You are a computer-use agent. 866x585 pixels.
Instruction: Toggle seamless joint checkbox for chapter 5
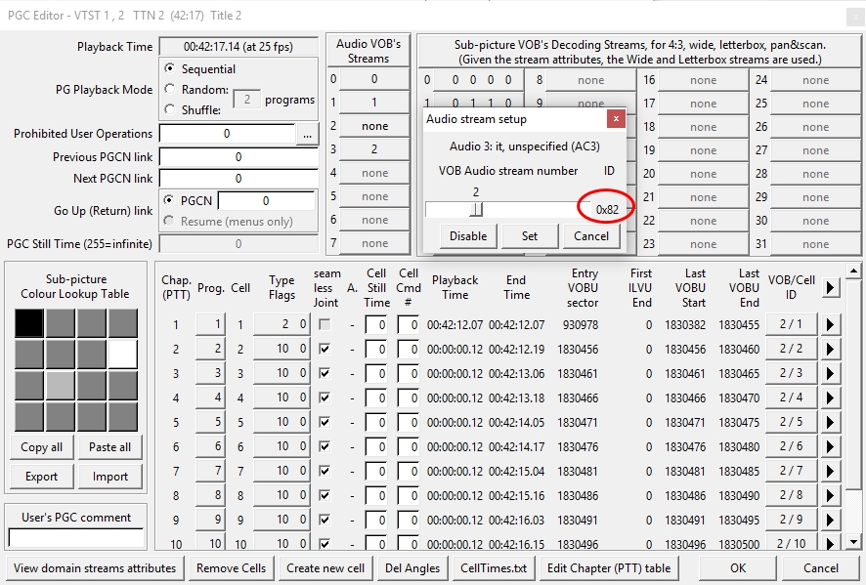325,422
